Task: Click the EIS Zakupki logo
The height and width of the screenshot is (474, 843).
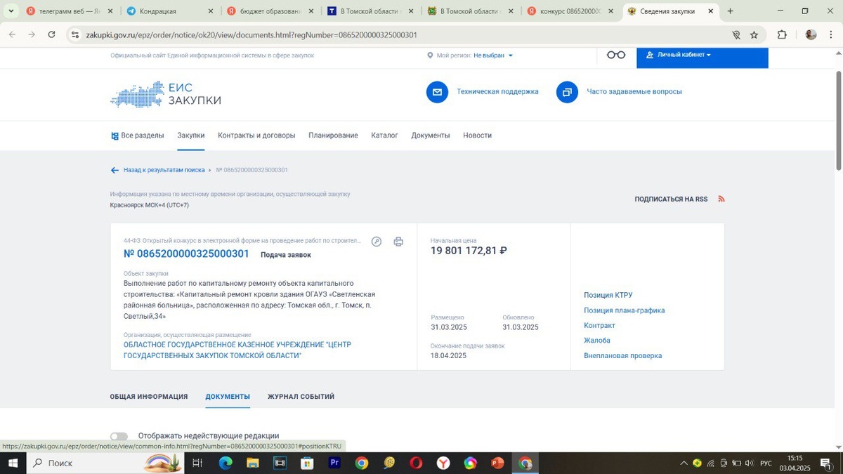Action: [x=166, y=94]
